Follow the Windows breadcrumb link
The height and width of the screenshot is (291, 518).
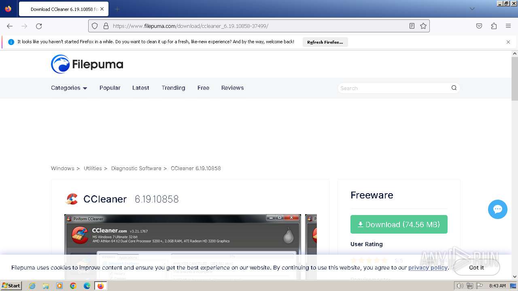click(x=63, y=168)
